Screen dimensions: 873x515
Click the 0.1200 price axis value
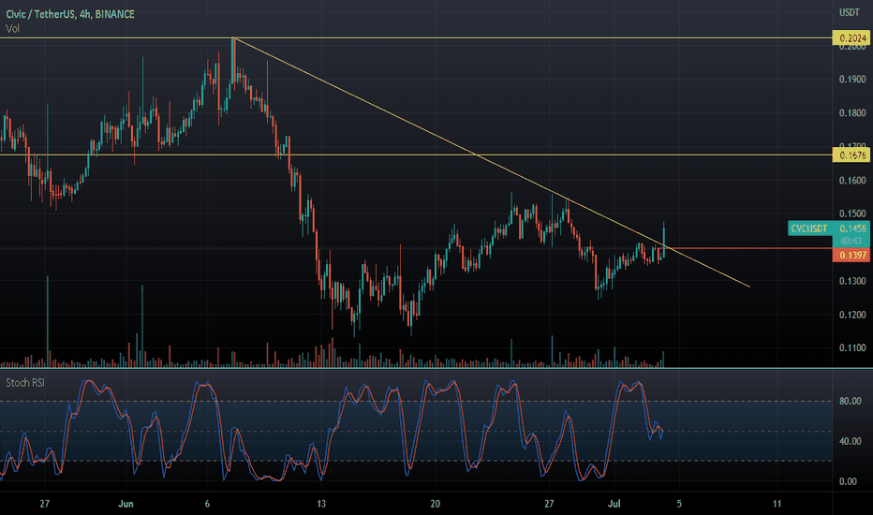pos(852,315)
